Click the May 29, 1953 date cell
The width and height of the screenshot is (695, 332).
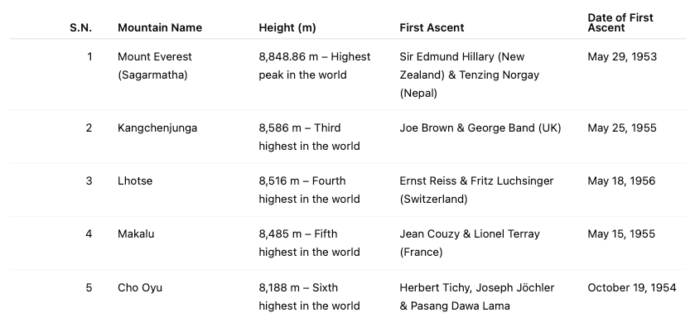(x=620, y=56)
